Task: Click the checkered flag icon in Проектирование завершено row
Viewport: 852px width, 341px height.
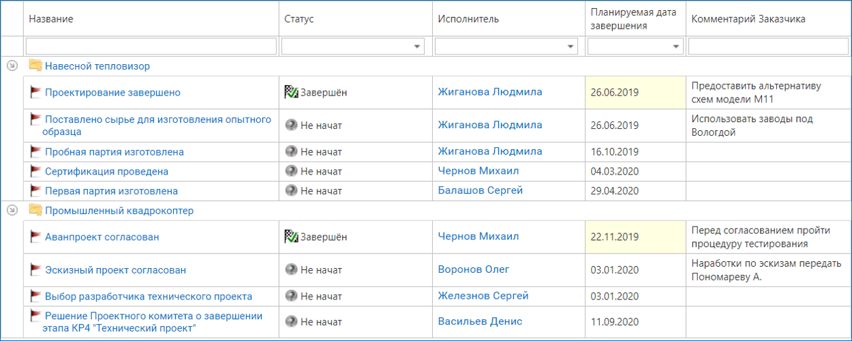Action: click(291, 92)
